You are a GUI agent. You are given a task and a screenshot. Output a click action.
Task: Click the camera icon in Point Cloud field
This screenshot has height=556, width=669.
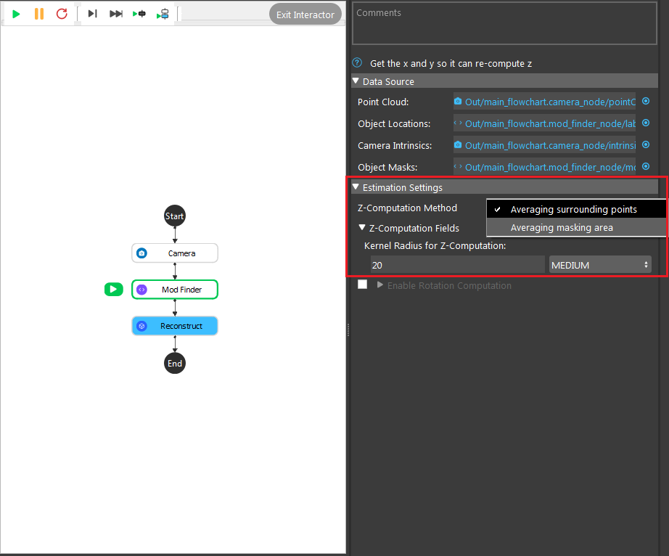point(458,102)
